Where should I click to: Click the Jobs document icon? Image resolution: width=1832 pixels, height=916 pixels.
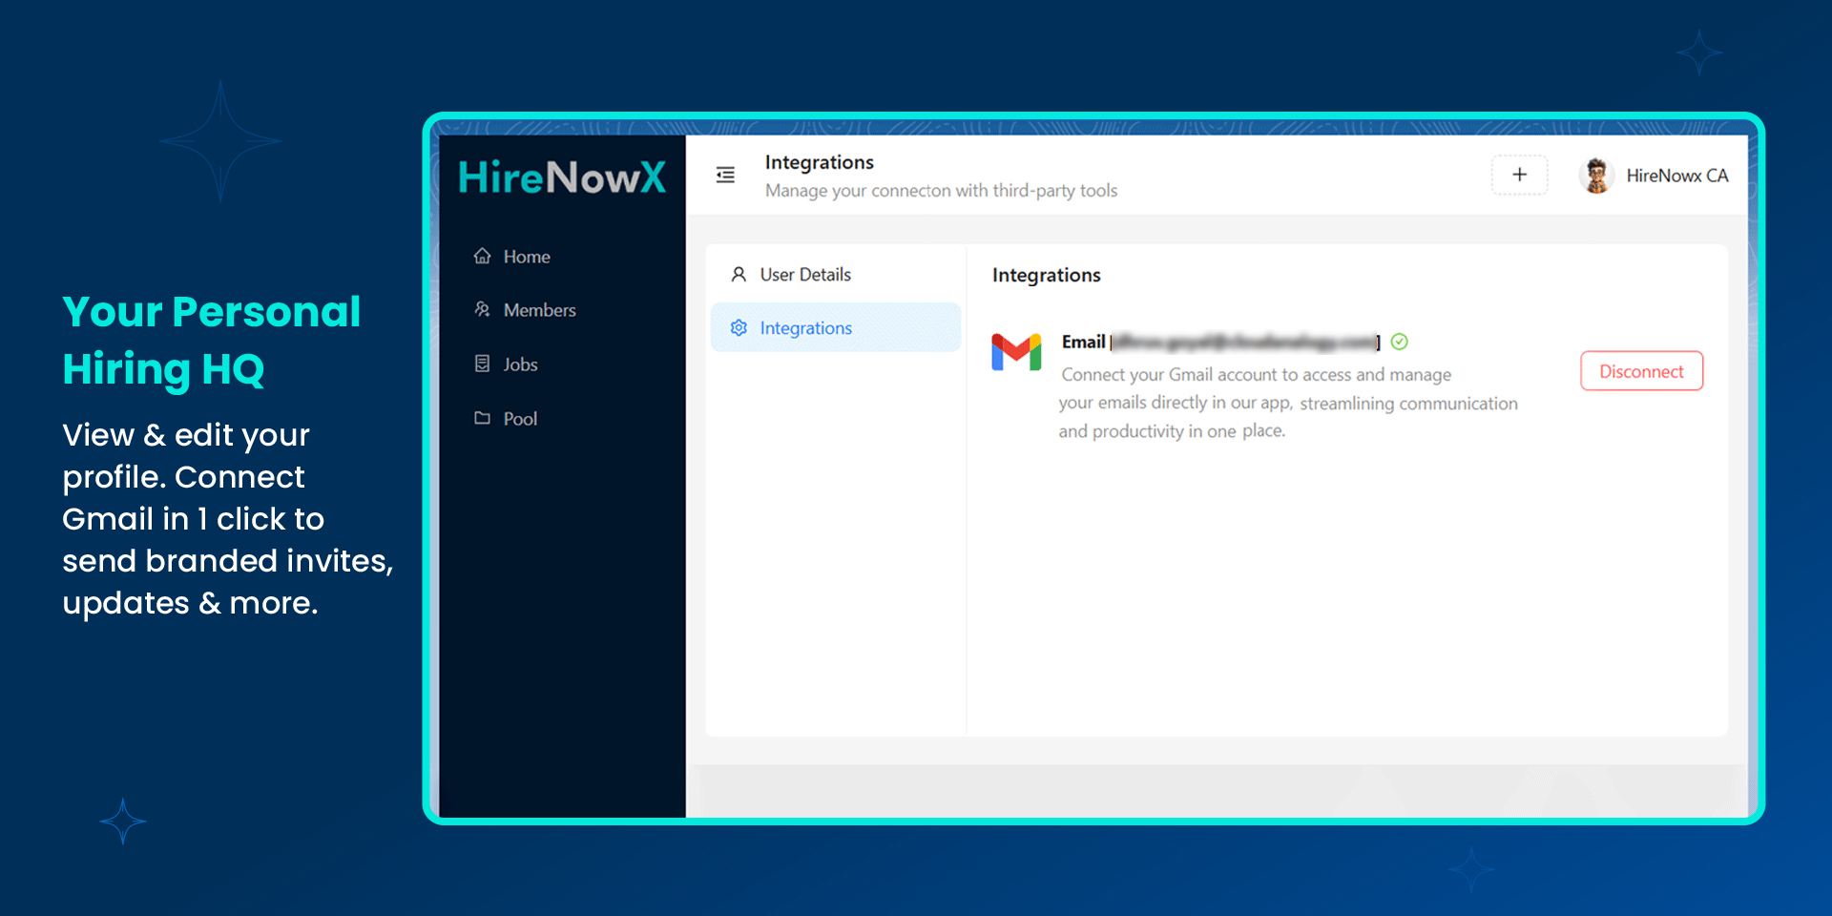click(483, 364)
